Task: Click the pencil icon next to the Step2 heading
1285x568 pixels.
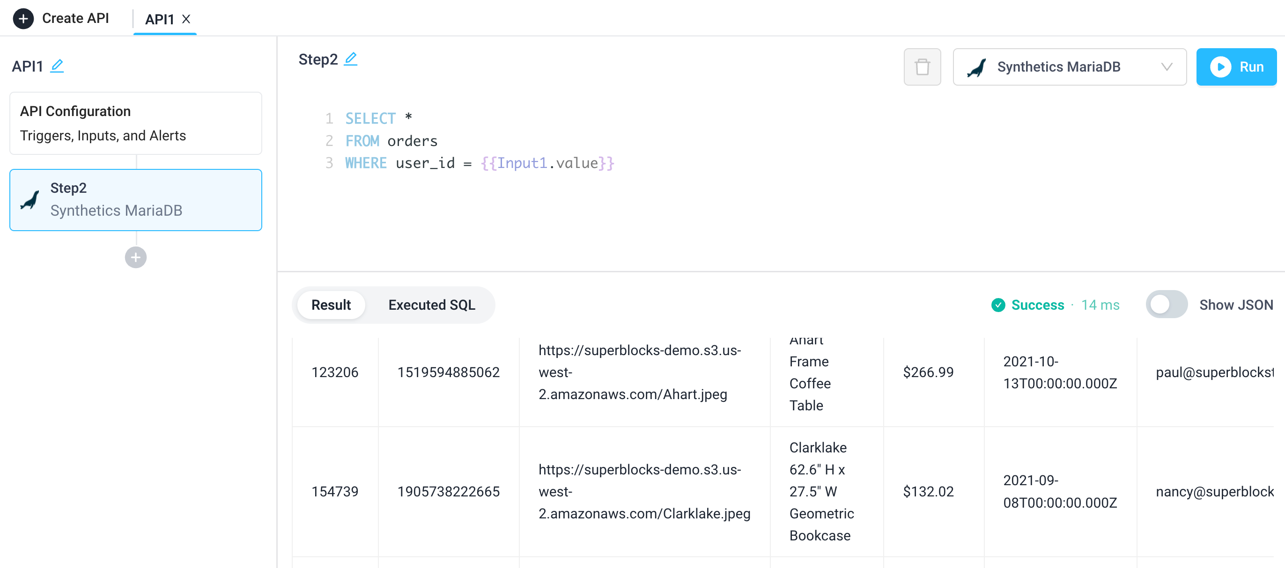Action: coord(351,58)
